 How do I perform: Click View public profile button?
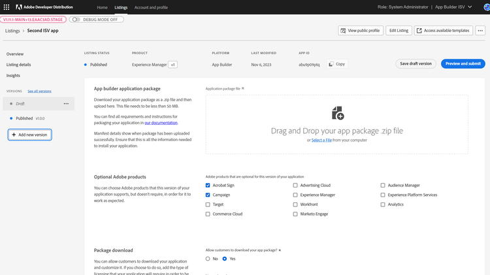pyautogui.click(x=361, y=31)
